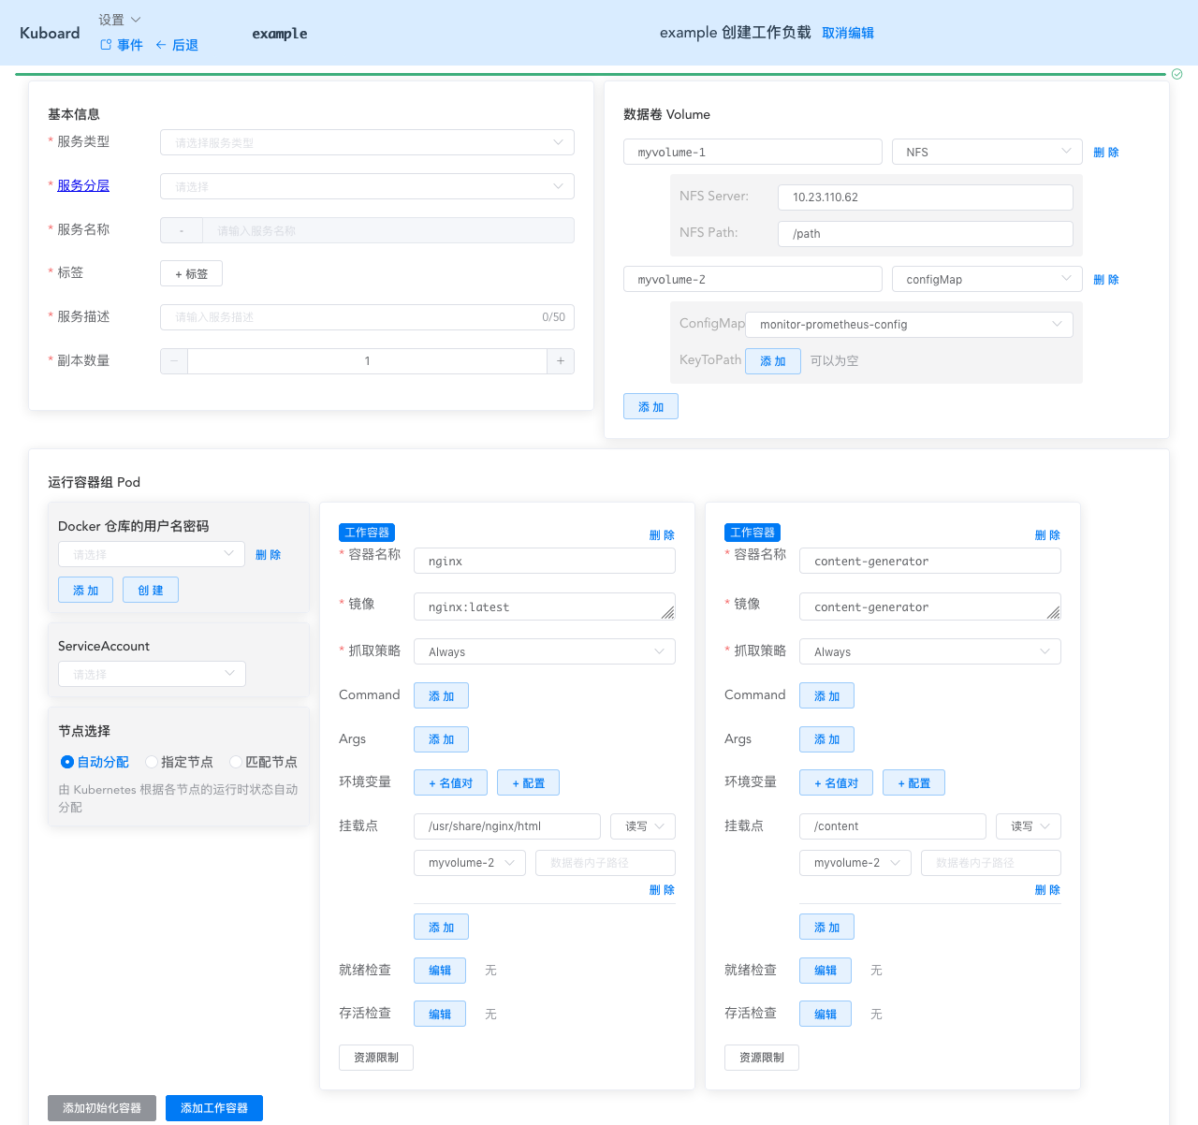Image resolution: width=1198 pixels, height=1125 pixels.
Task: Click the external-link icon beside 事件
Action: point(106,44)
